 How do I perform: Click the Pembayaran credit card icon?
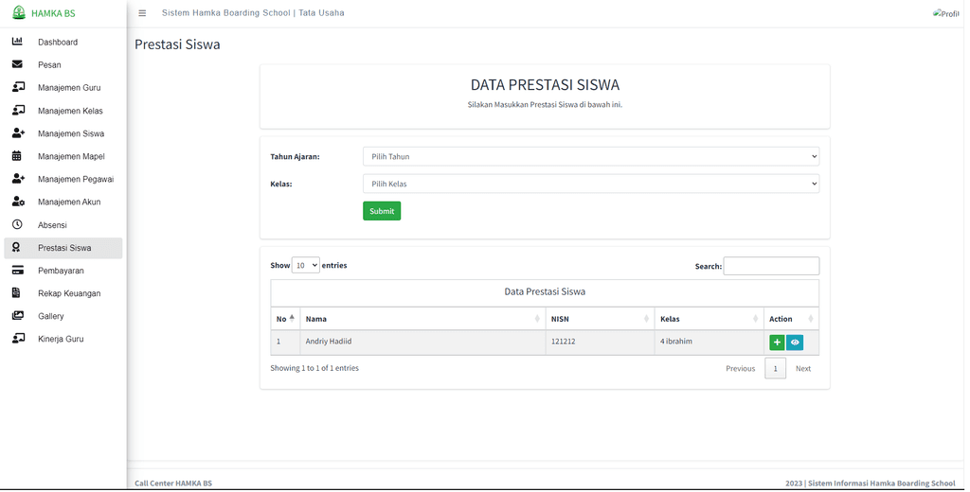point(18,270)
